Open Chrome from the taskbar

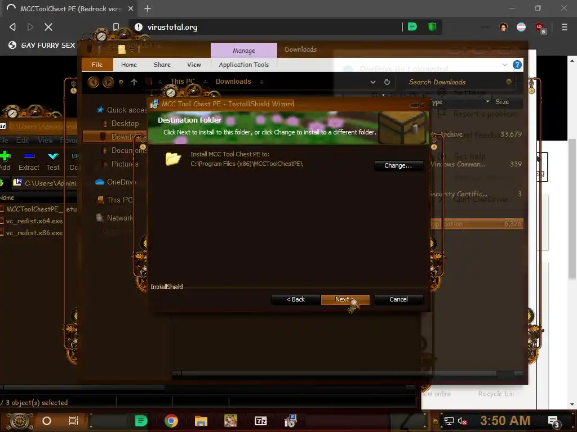171,421
